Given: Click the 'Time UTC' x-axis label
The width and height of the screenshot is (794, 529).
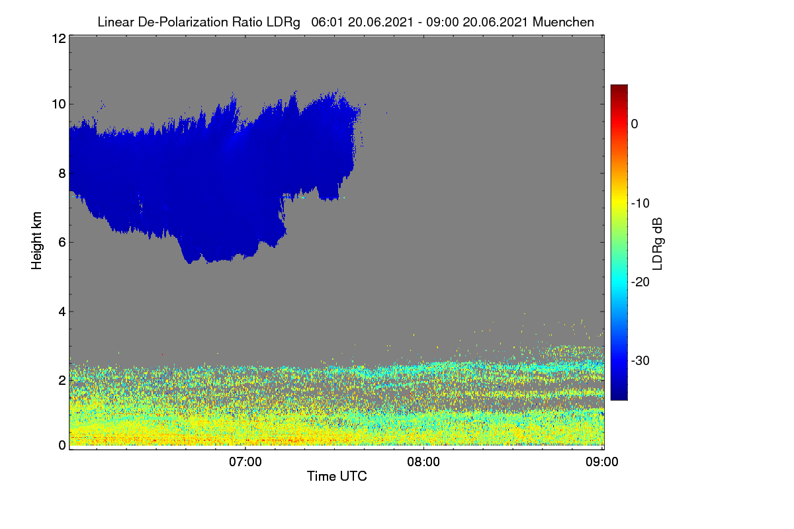Looking at the screenshot, I should tap(337, 476).
